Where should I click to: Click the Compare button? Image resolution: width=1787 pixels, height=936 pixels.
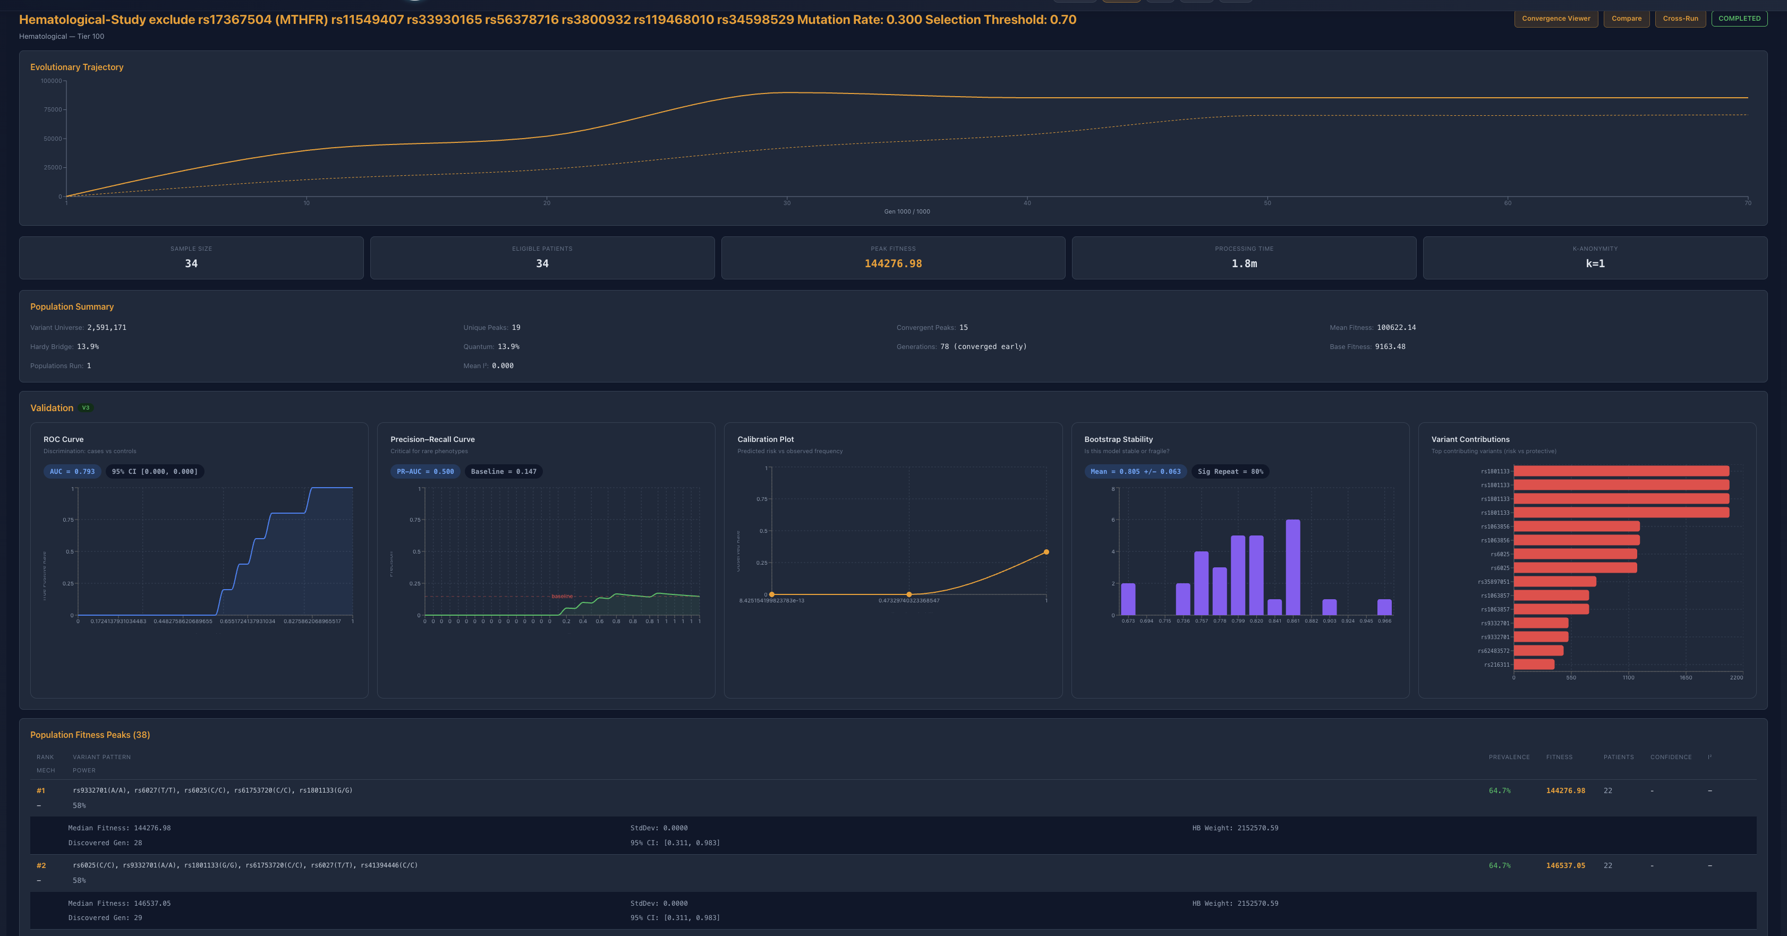tap(1626, 19)
